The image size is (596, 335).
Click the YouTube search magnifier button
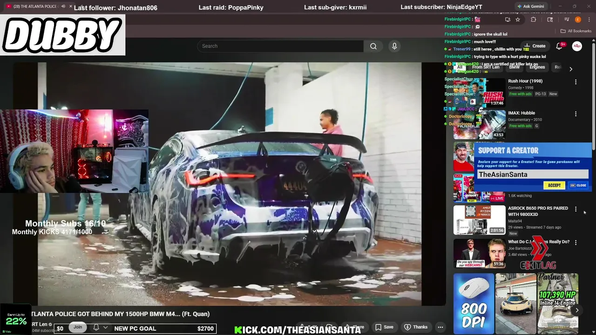(x=373, y=46)
